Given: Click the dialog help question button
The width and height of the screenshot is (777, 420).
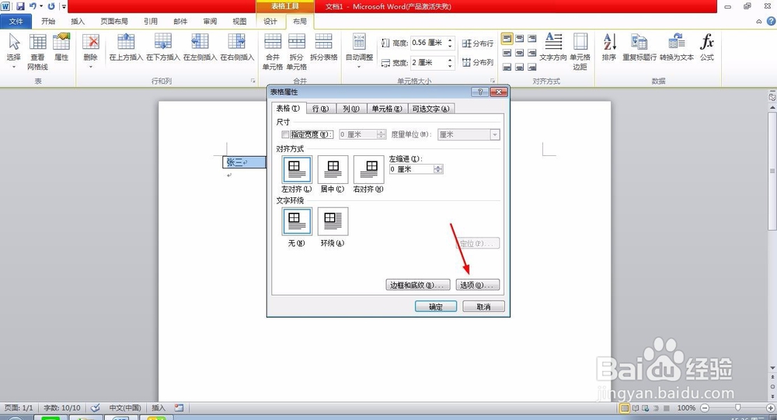Looking at the screenshot, I should point(479,92).
